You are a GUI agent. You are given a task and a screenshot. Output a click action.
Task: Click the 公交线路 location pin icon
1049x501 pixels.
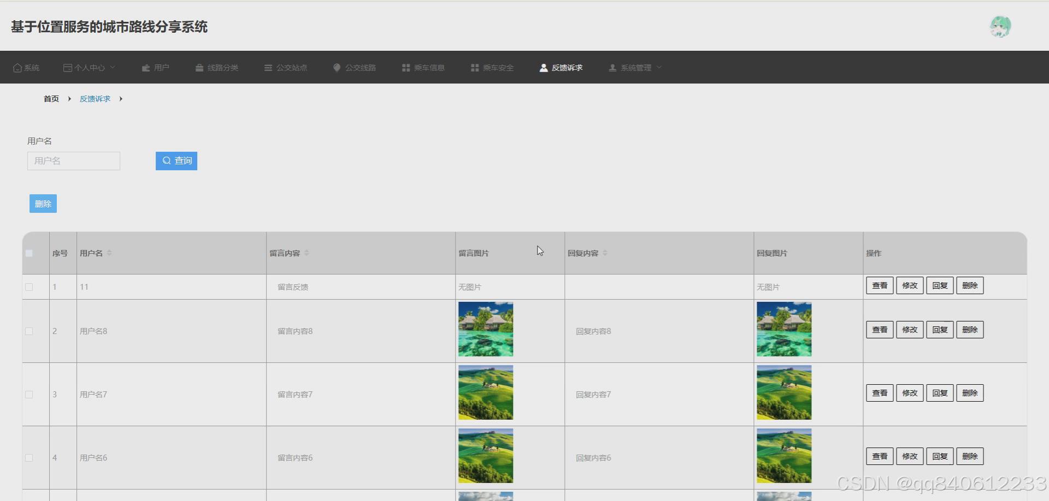point(337,68)
